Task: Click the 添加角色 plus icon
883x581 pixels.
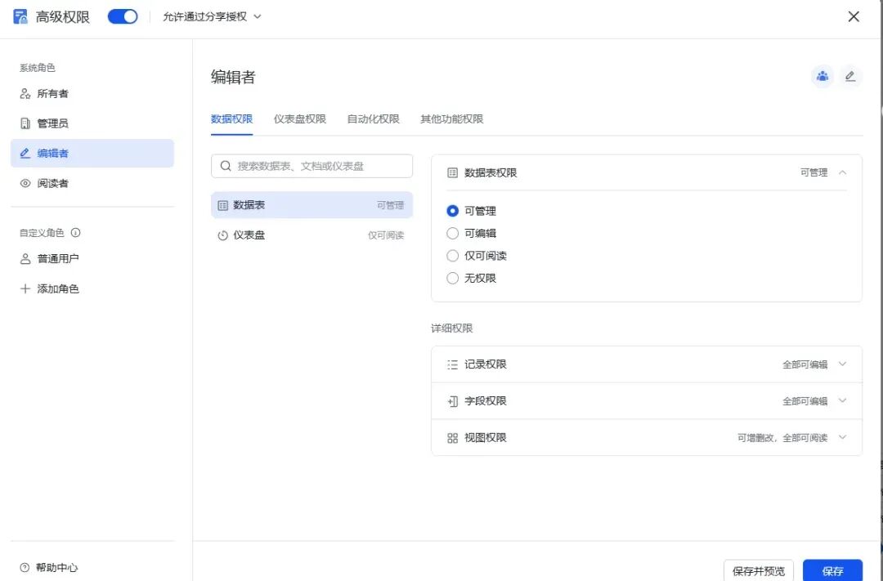Action: click(25, 288)
